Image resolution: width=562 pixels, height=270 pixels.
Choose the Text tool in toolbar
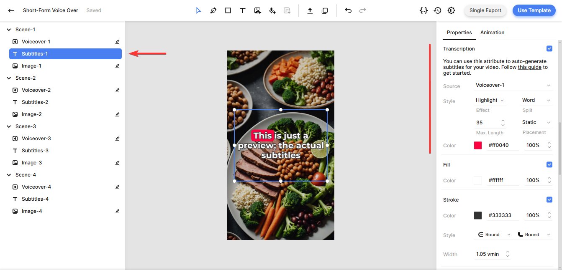[242, 11]
